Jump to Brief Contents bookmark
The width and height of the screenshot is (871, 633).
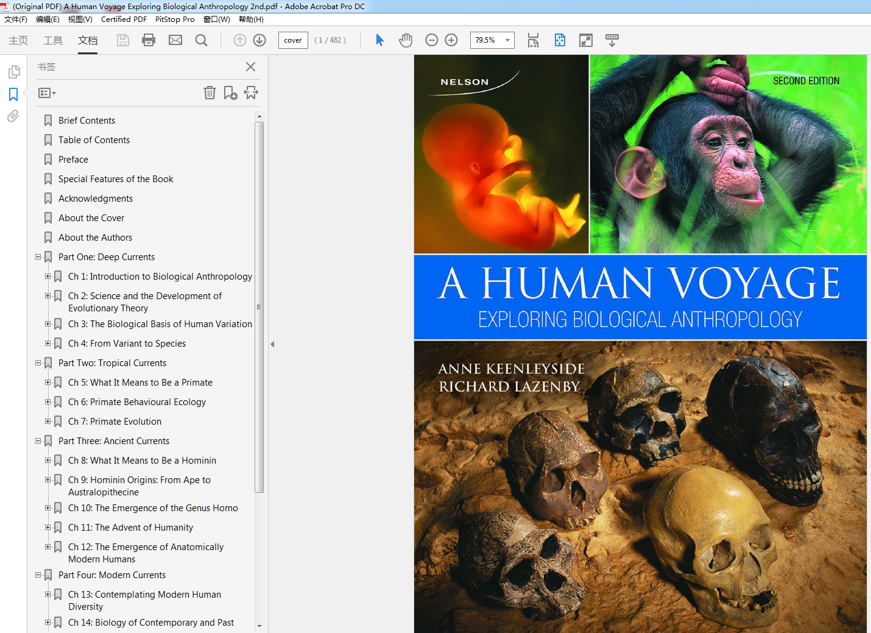(86, 121)
